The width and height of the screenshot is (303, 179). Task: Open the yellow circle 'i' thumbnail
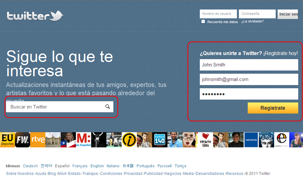pyautogui.click(x=129, y=140)
